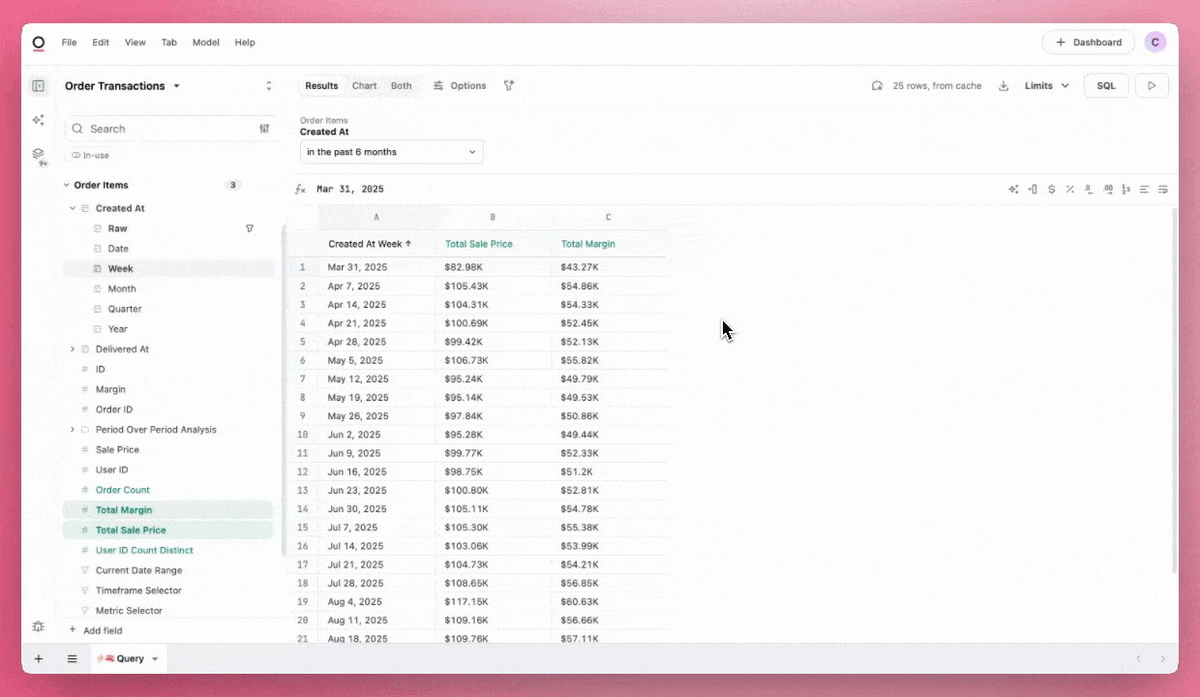Viewport: 1200px width, 697px height.
Task: Open search filter options icon in field search bar
Action: click(264, 128)
